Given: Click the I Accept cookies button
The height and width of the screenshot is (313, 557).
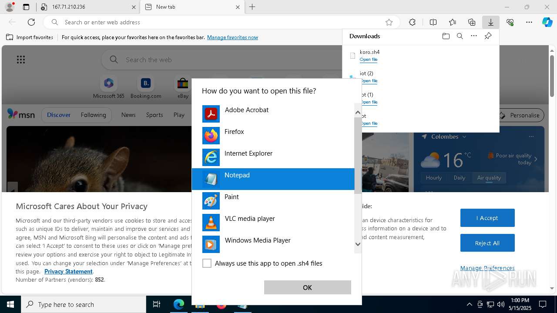Looking at the screenshot, I should tap(487, 218).
